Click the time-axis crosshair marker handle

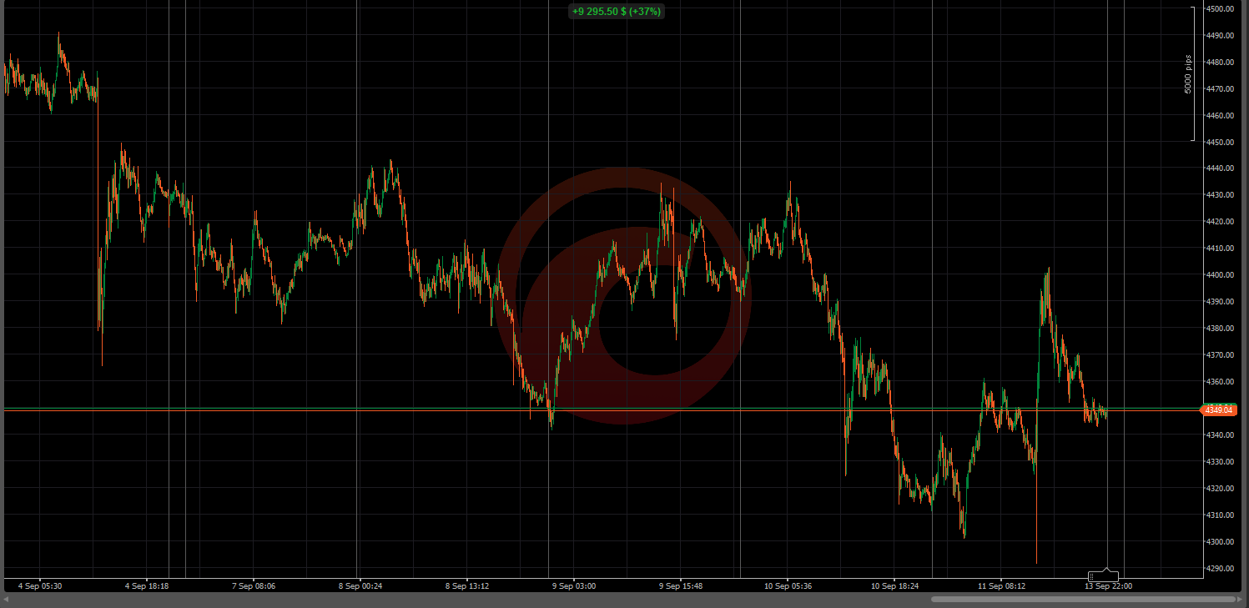click(x=1103, y=575)
